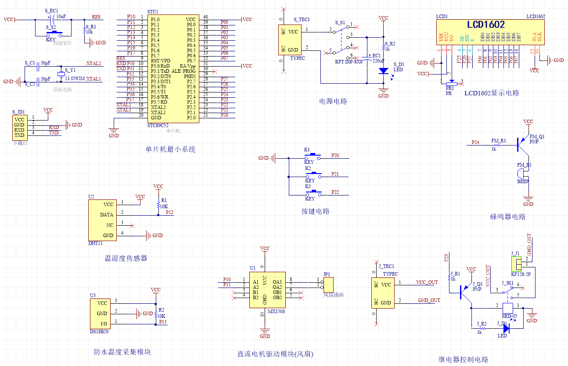
Task: Click the '蜂鸣器电路' section title
Action: (x=507, y=217)
